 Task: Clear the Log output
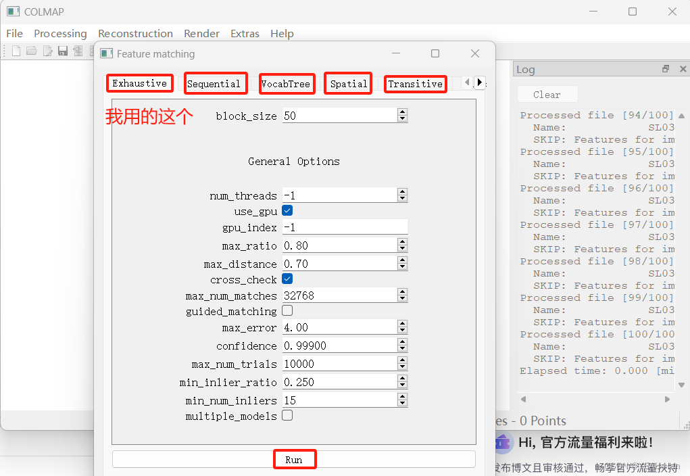click(x=547, y=95)
